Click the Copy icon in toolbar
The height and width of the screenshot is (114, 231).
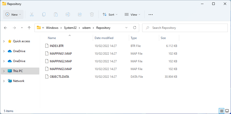(44, 14)
